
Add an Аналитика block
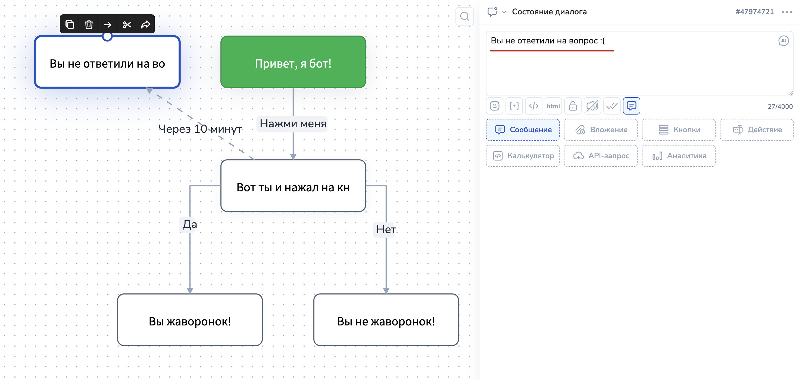(x=679, y=156)
